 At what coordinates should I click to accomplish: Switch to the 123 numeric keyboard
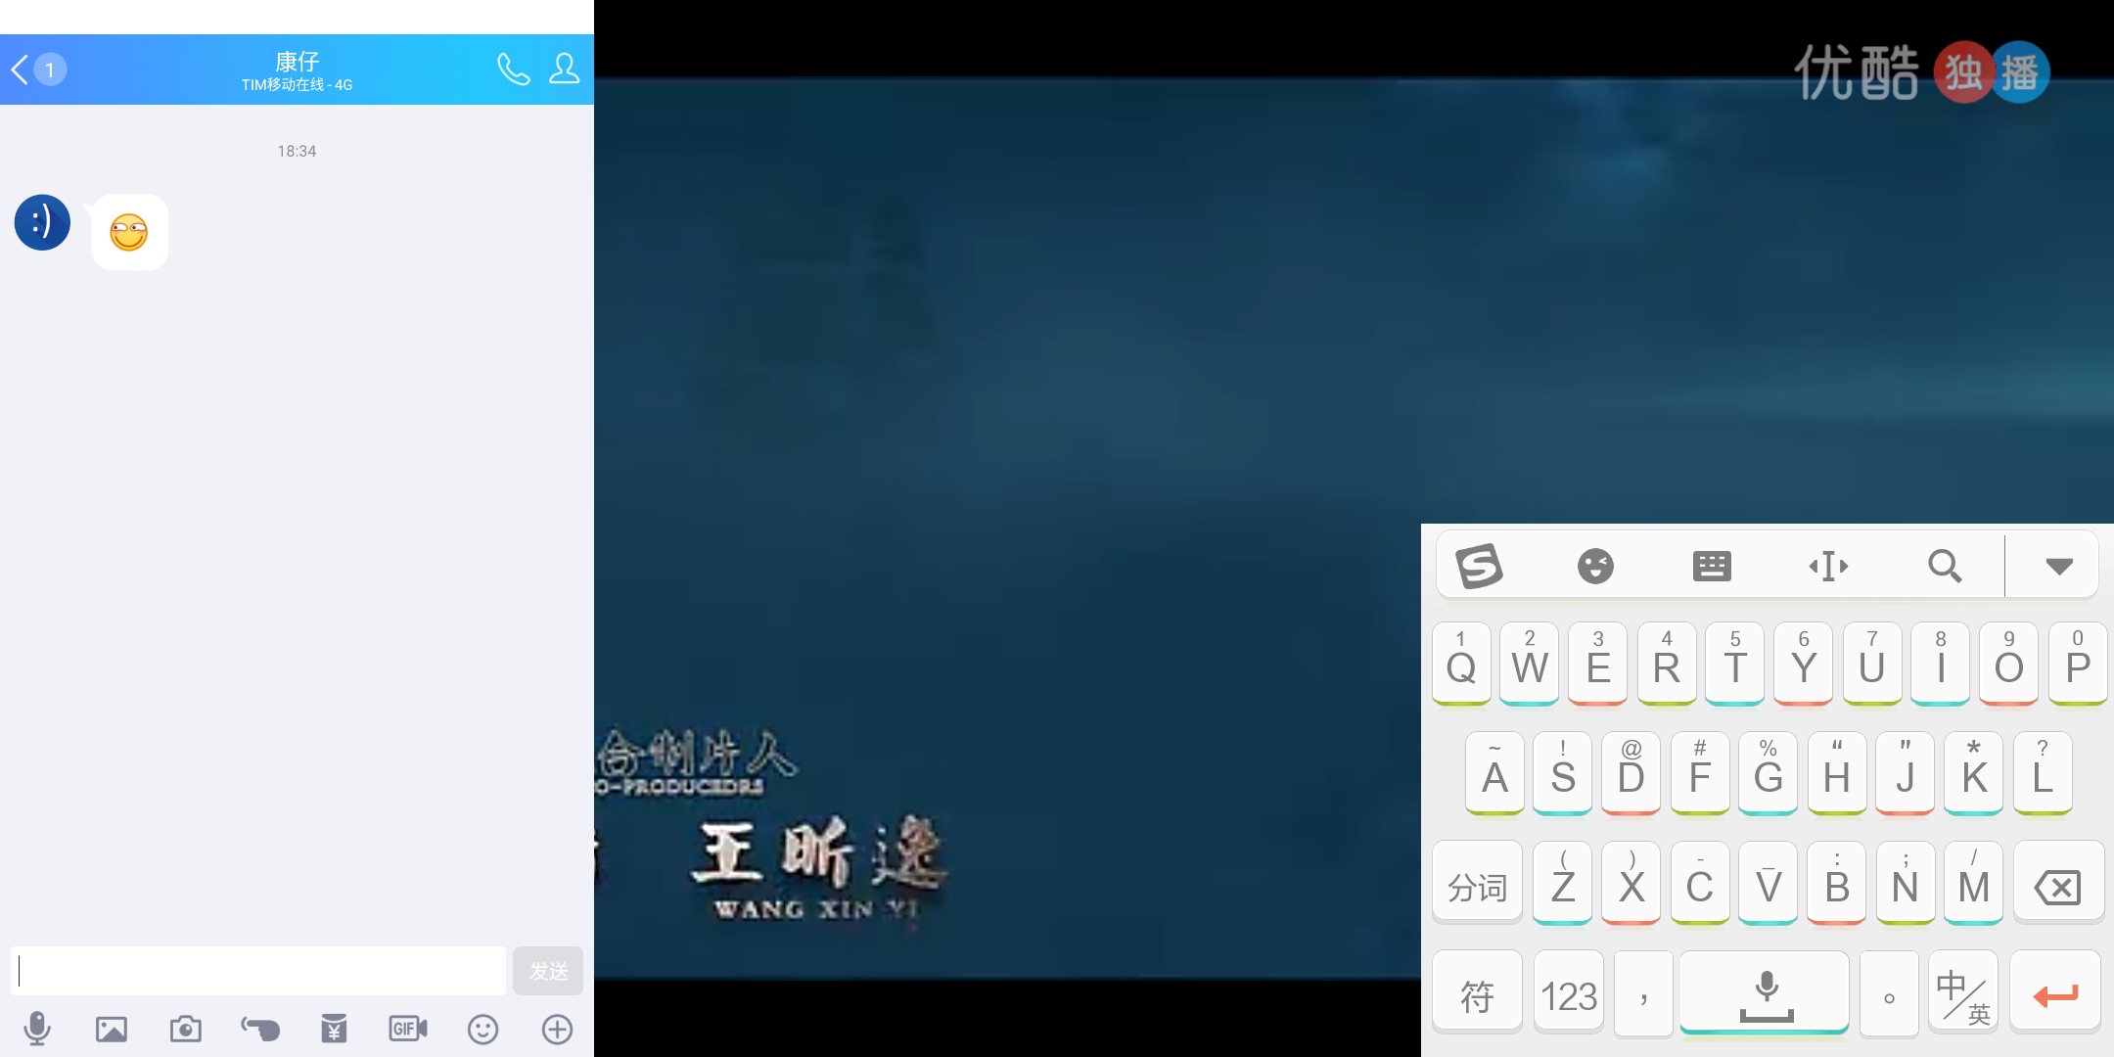[1569, 991]
